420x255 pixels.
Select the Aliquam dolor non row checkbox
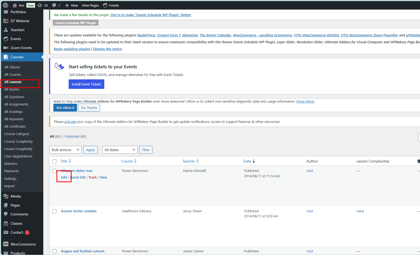coord(54,171)
